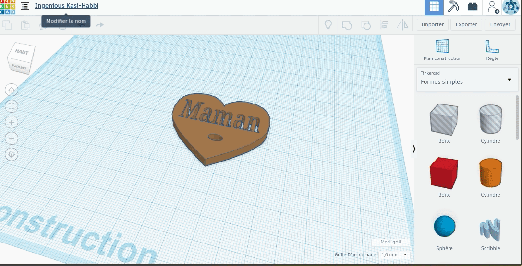Open the Bricks mode icon
The width and height of the screenshot is (522, 266).
(473, 7)
